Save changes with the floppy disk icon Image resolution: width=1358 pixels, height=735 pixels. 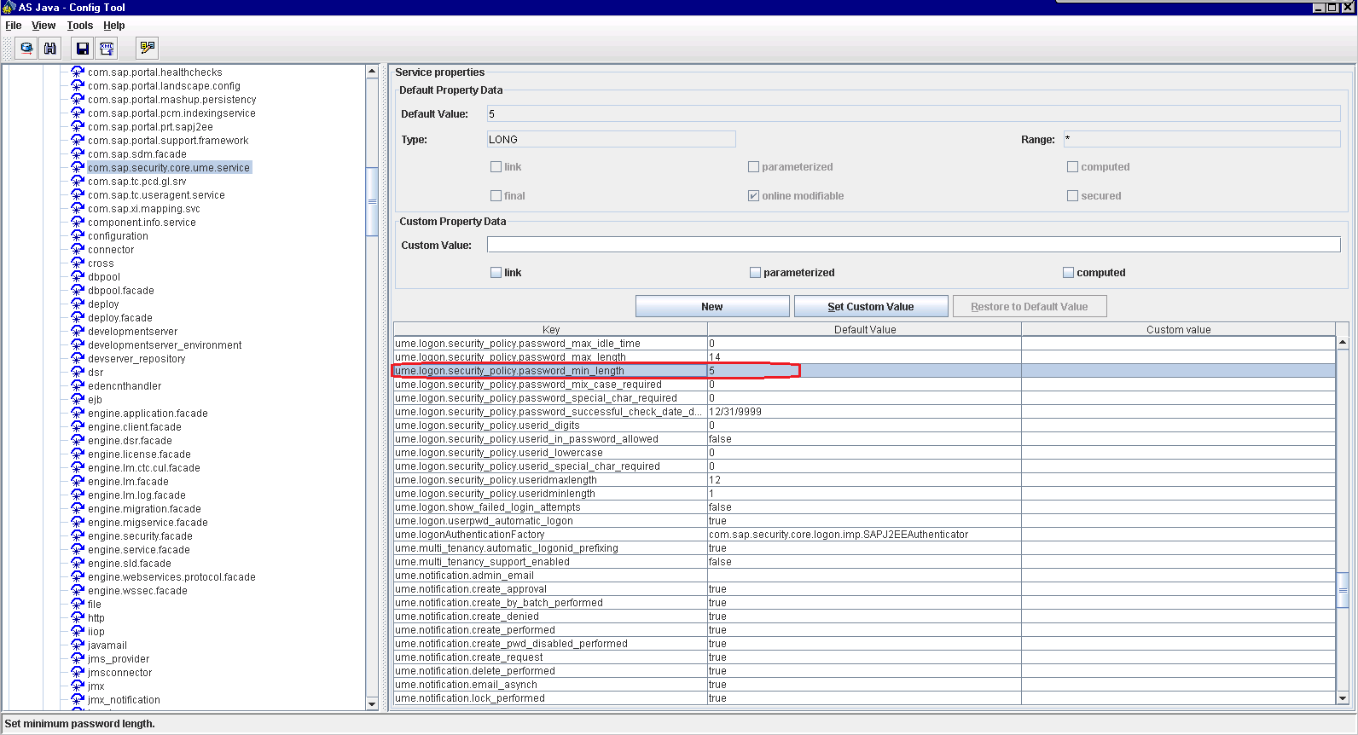point(83,49)
